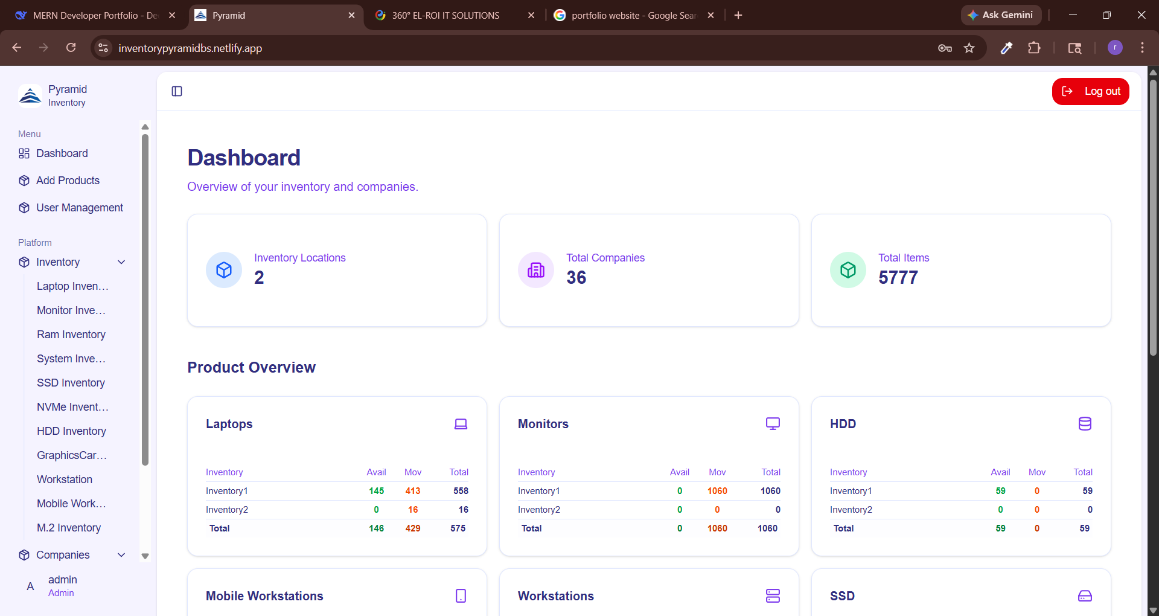
Task: Click the monitor icon on Monitors card
Action: click(x=773, y=424)
